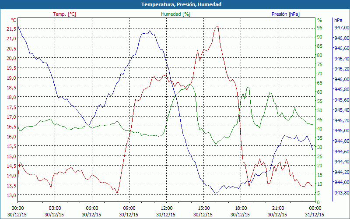Click the '21,0' temperature axis value

click(11, 39)
